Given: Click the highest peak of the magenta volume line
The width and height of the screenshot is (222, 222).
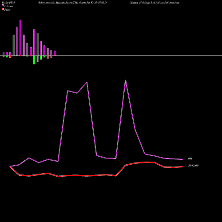Looking at the screenshot, I should (x=126, y=80).
